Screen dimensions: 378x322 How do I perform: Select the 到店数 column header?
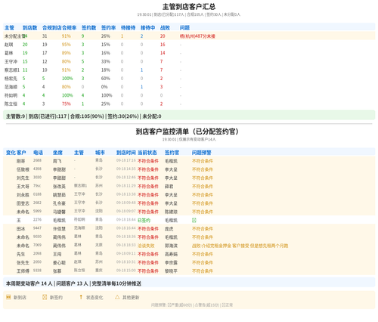click(x=29, y=28)
